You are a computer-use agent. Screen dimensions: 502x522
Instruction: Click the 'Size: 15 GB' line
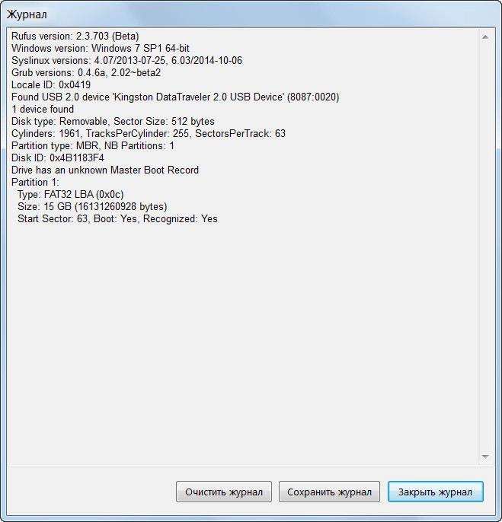(x=92, y=206)
